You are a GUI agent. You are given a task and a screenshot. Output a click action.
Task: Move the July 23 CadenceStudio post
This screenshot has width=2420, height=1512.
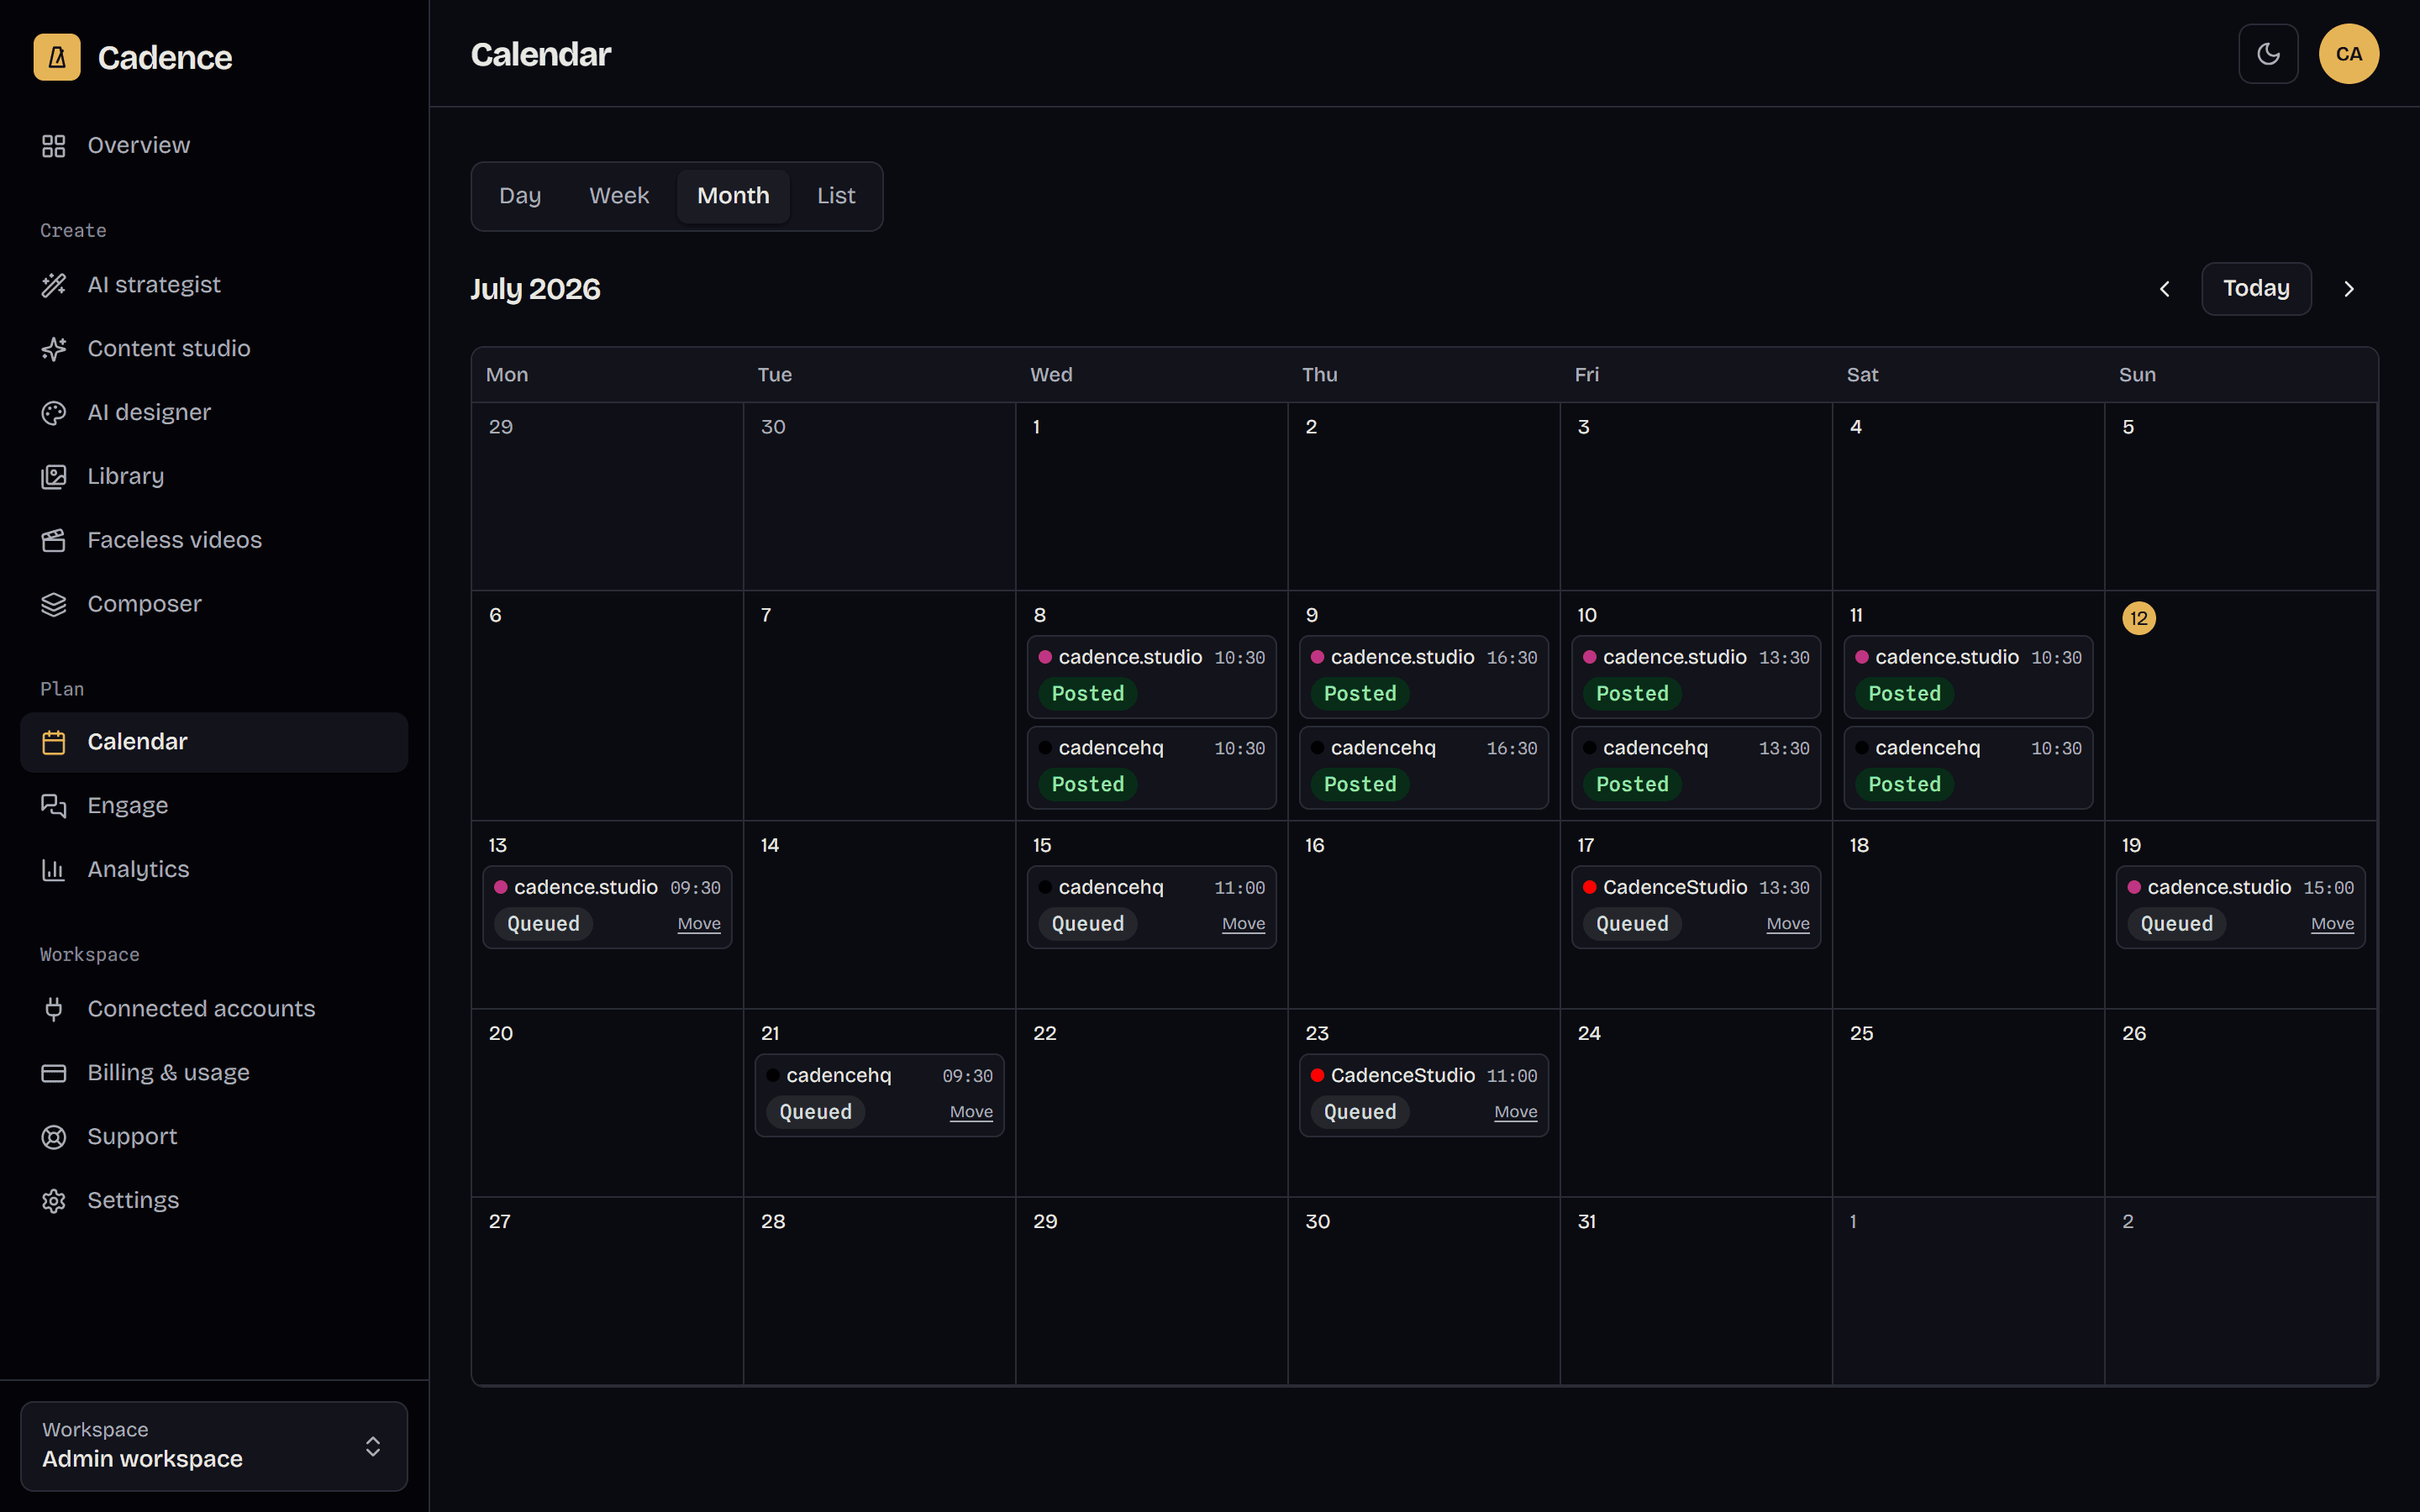pyautogui.click(x=1516, y=1112)
